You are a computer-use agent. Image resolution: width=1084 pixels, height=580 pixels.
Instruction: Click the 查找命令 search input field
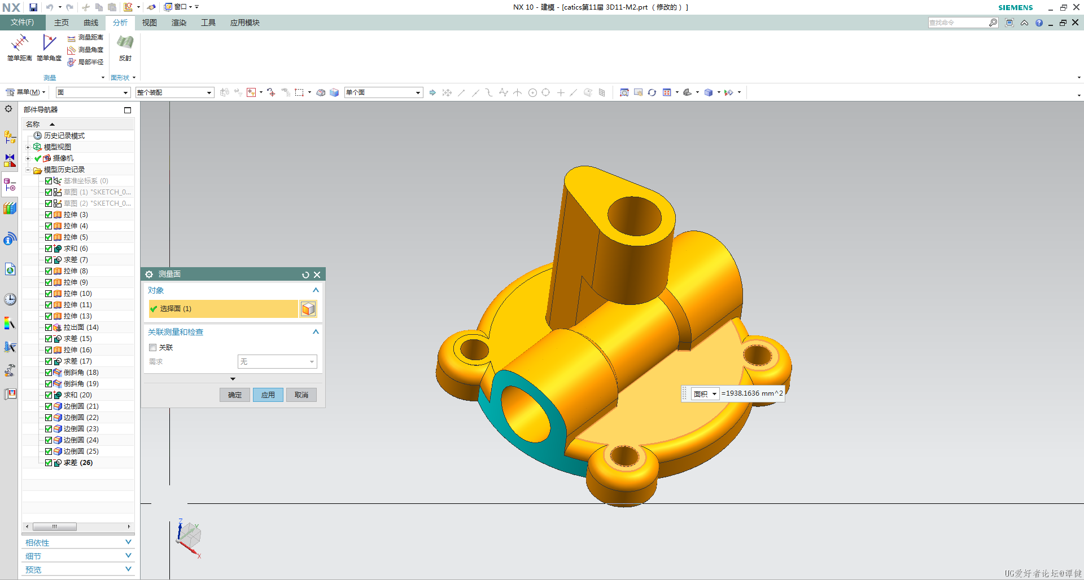pos(958,23)
